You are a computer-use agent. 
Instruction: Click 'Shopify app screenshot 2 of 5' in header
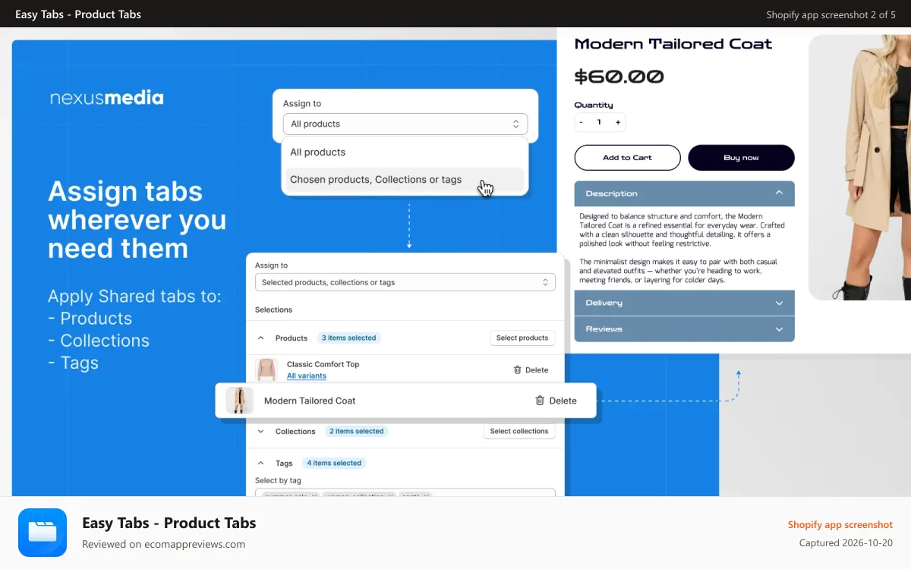click(x=831, y=14)
